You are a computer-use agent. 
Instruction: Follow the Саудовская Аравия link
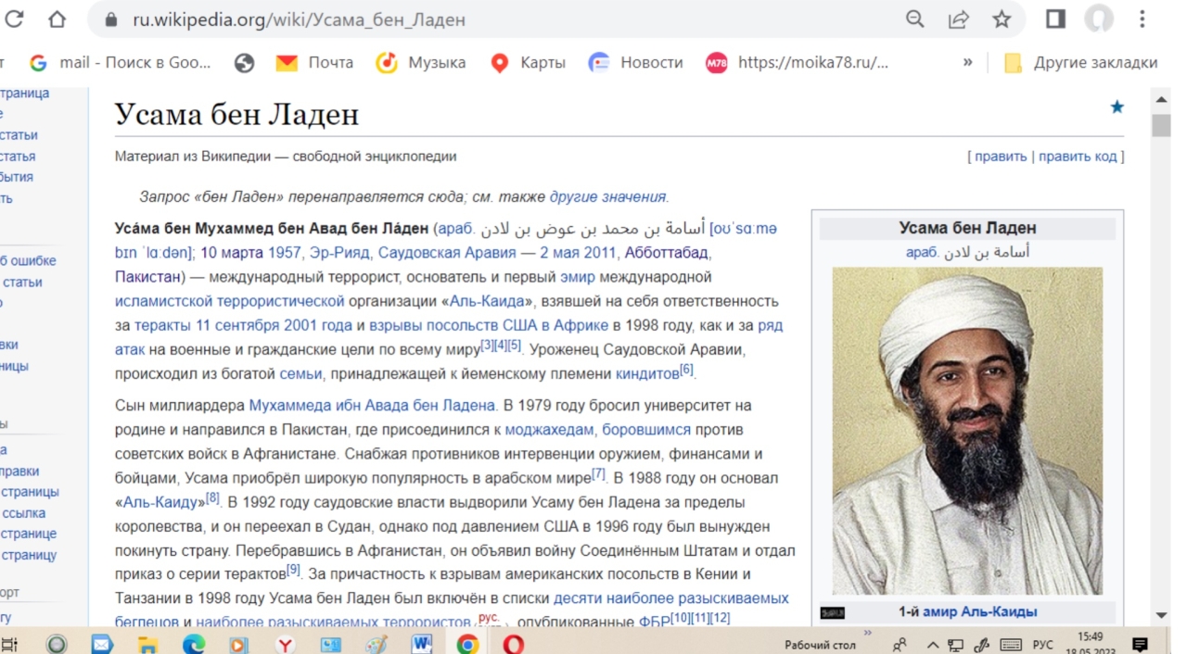pyautogui.click(x=446, y=253)
